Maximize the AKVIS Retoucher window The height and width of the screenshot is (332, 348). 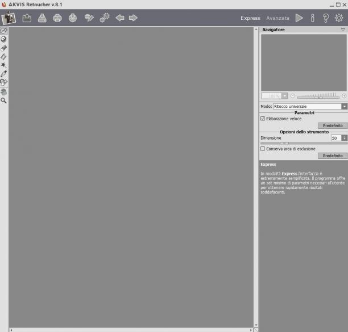pos(338,5)
